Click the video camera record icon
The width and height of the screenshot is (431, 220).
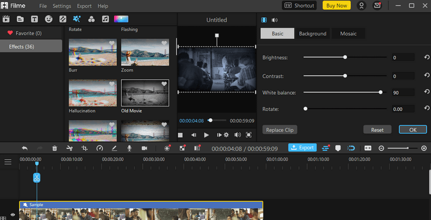point(144,148)
